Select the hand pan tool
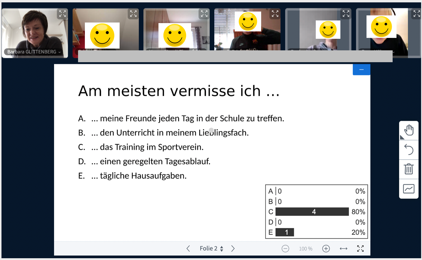This screenshot has width=422, height=260. (409, 130)
